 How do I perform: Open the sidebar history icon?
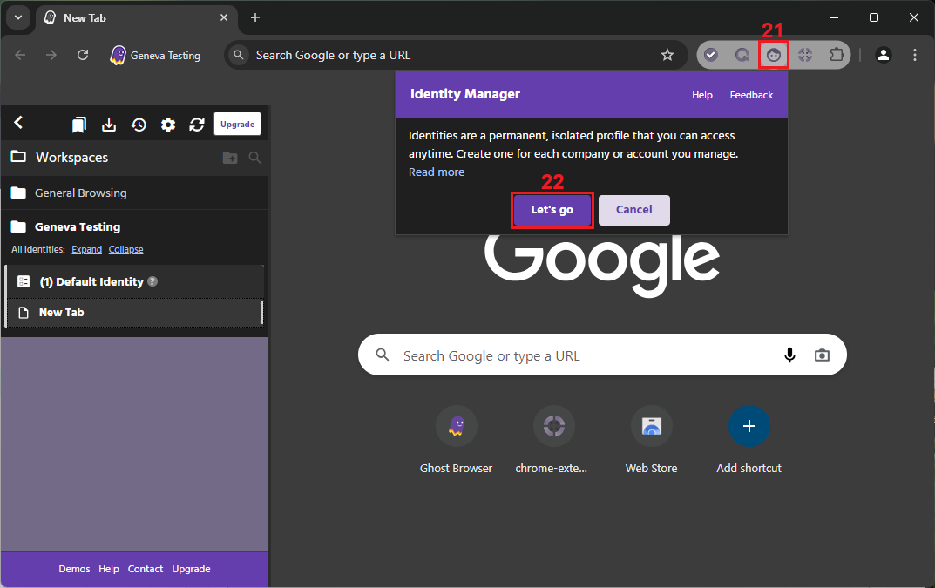139,124
